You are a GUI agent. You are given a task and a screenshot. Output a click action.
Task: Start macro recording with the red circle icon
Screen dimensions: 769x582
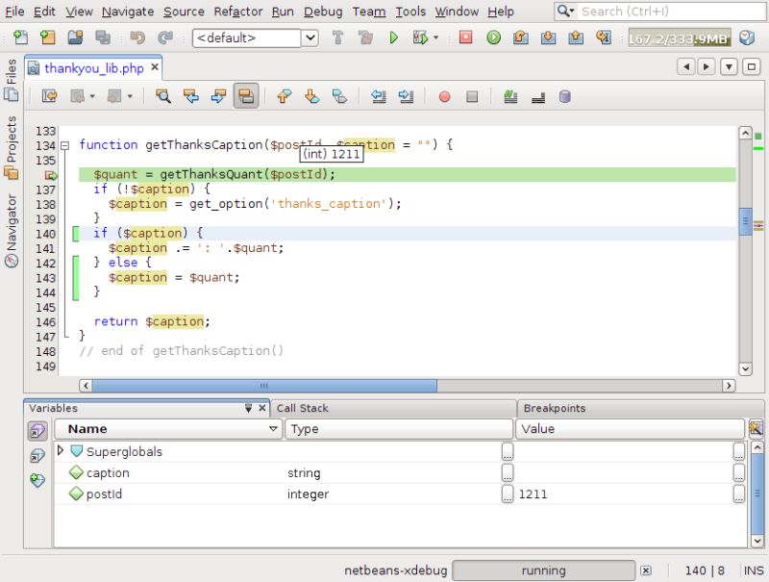pyautogui.click(x=444, y=96)
